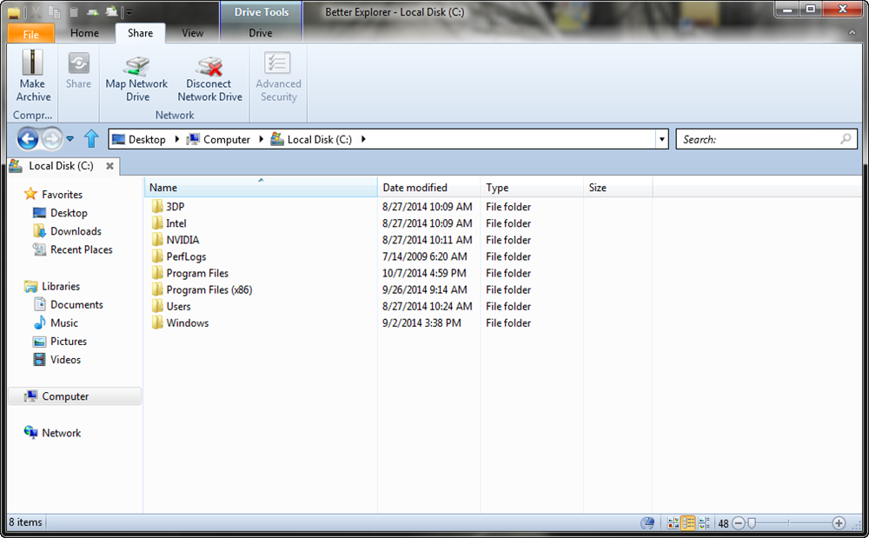Image resolution: width=869 pixels, height=538 pixels.
Task: Expand address bar history dropdown
Action: [661, 139]
